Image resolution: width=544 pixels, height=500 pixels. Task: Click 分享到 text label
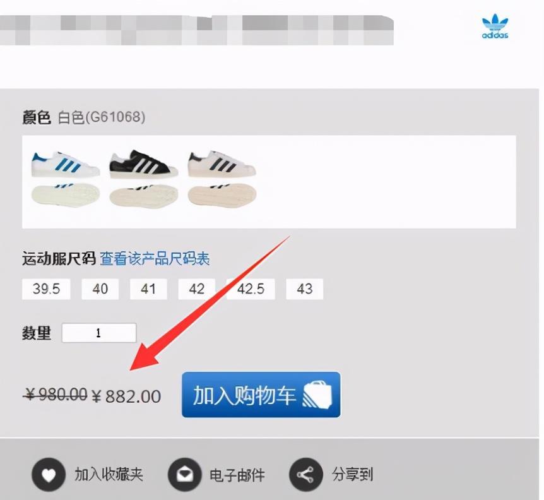coord(352,474)
